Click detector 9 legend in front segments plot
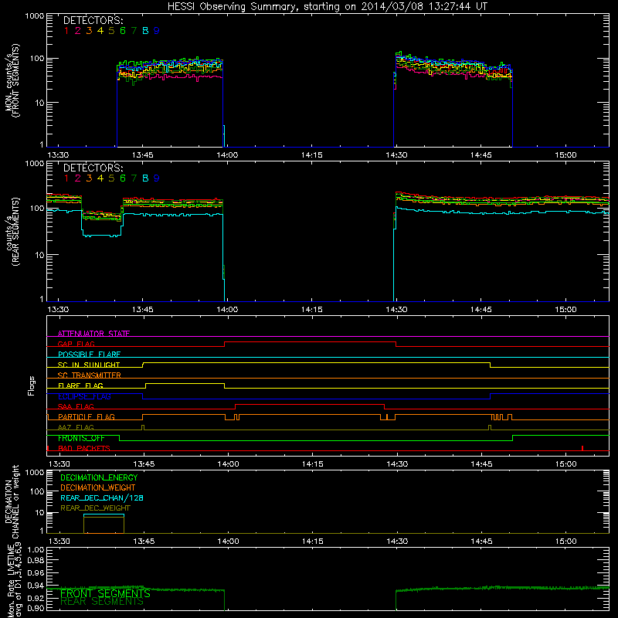Viewport: 618px width, 618px height. 157,31
